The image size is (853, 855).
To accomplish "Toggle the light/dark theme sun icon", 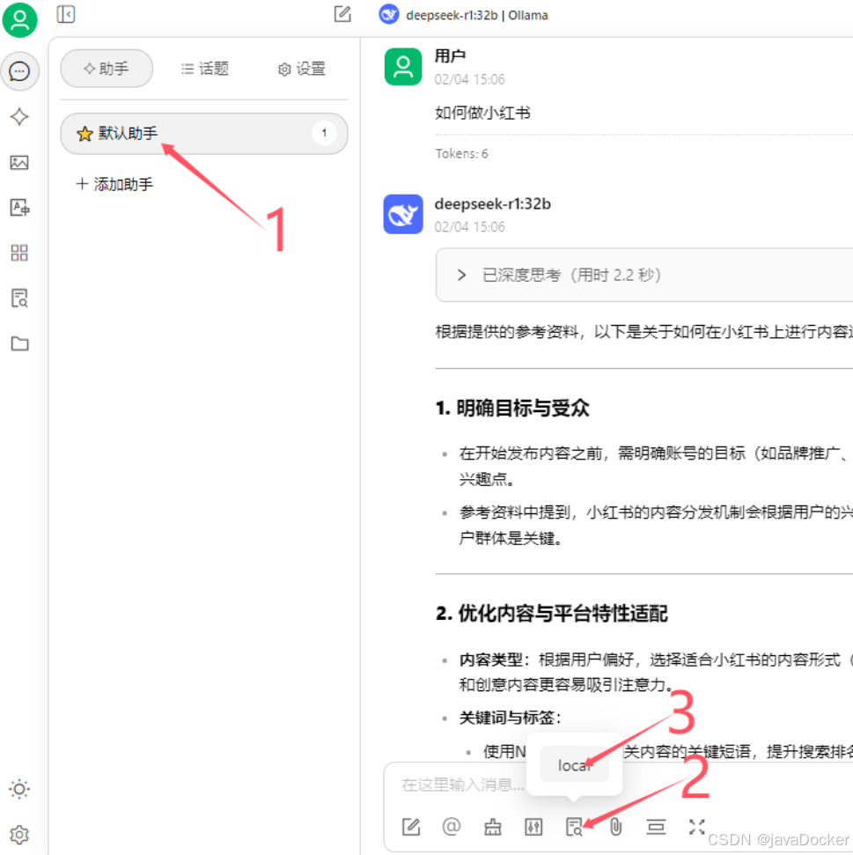I will [19, 789].
